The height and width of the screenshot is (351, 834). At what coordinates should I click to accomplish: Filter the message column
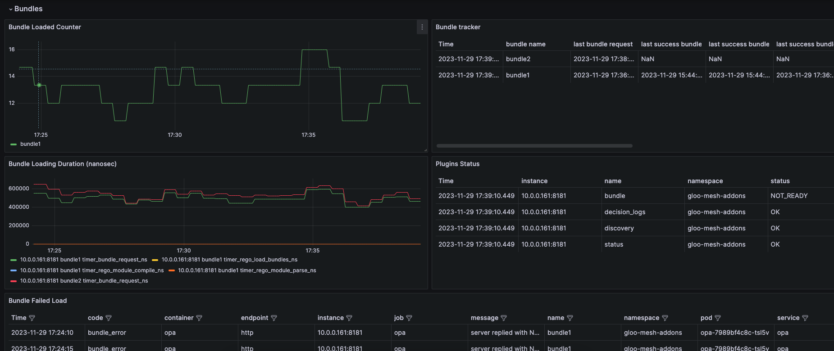504,318
